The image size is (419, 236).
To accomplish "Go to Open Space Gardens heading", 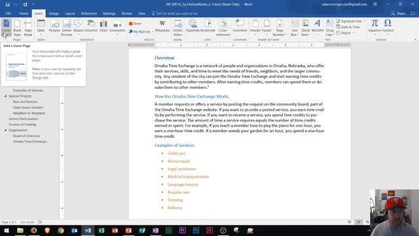I will (x=28, y=108).
